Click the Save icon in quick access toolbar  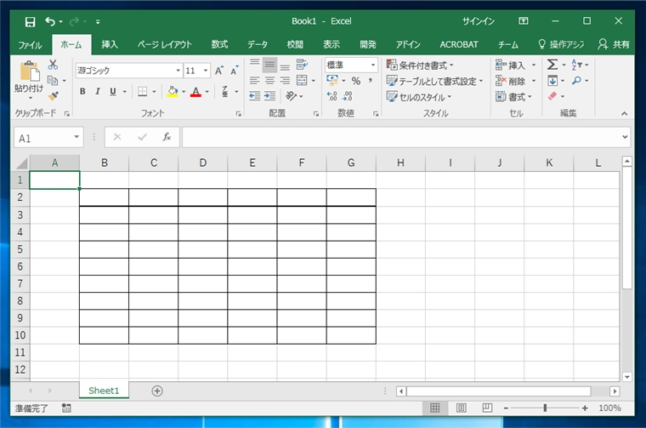coord(30,21)
